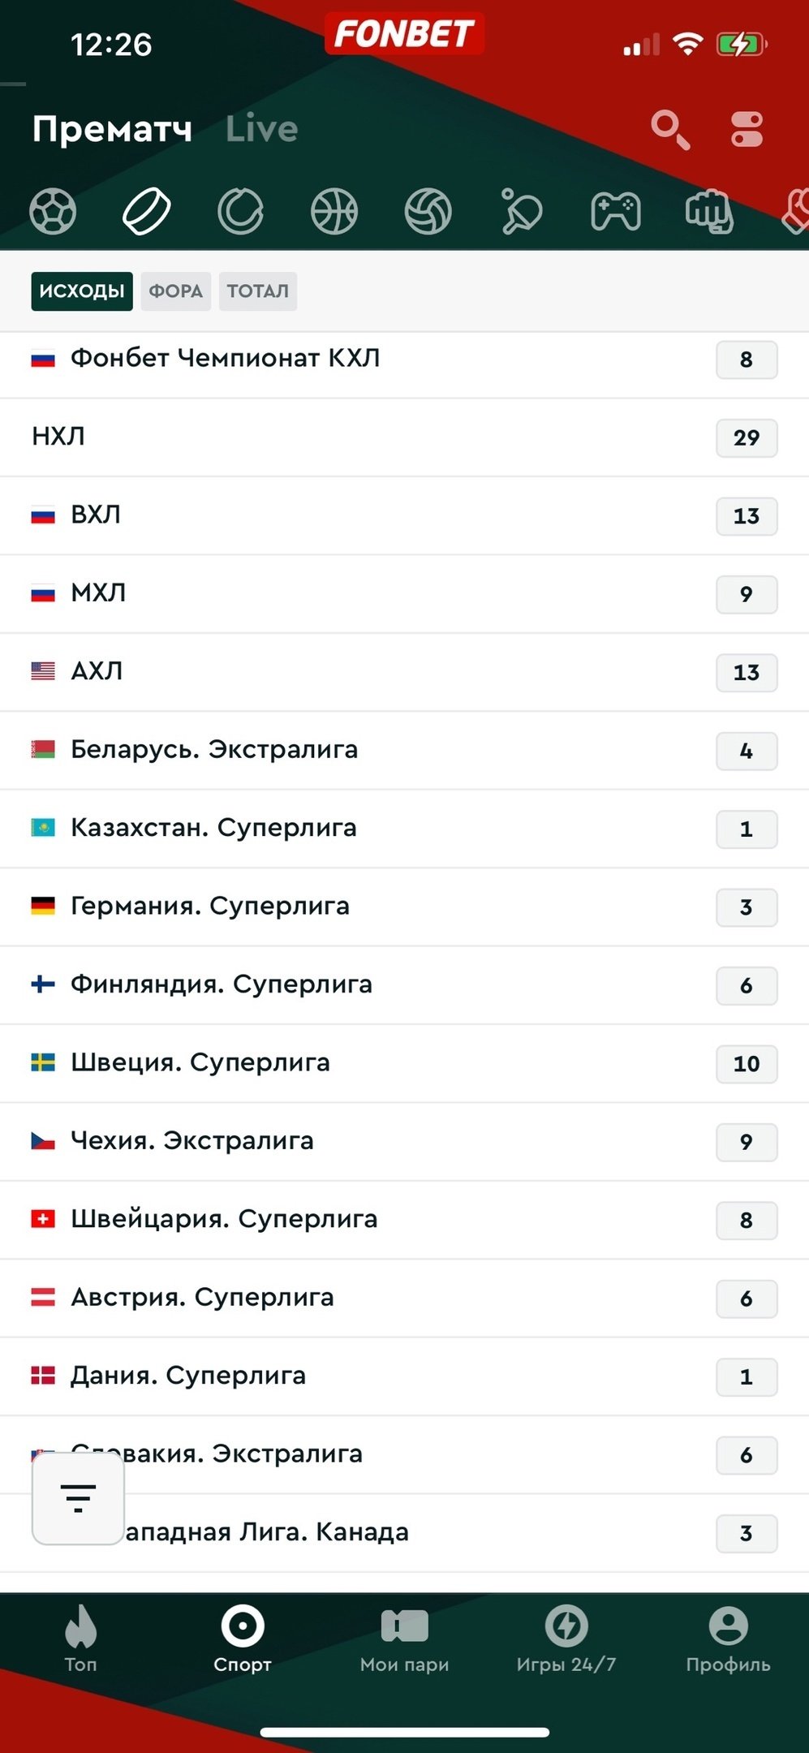This screenshot has width=809, height=1753.
Task: Switch to ТОТАЛ market filter
Action: [257, 291]
